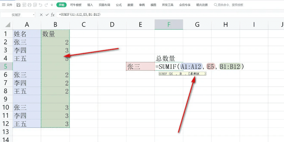284x142 pixels.
Task: Click cell A8 containing 王五
Action: point(27,91)
